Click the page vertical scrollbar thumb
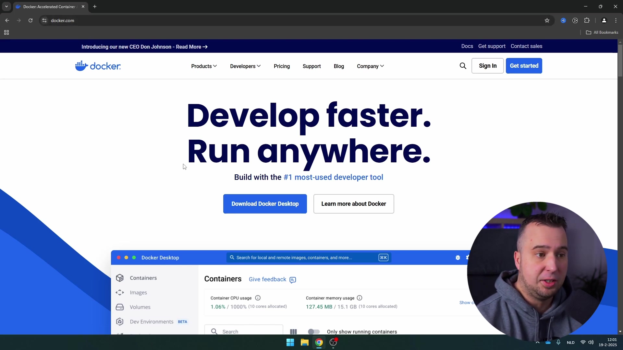The height and width of the screenshot is (350, 623). 620,61
